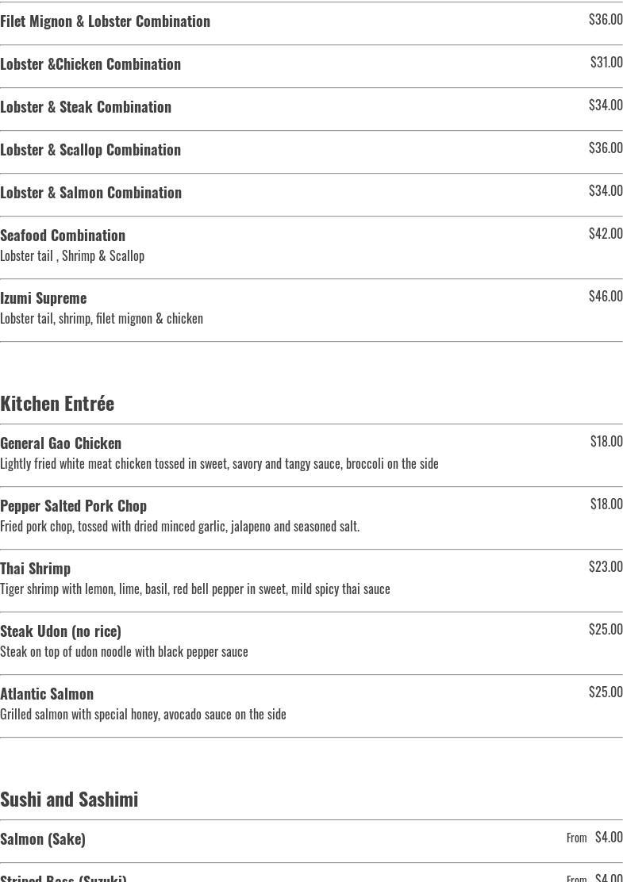The image size is (623, 882).
Task: Click the $46.00 price of Izumi Supreme
Action: [606, 296]
